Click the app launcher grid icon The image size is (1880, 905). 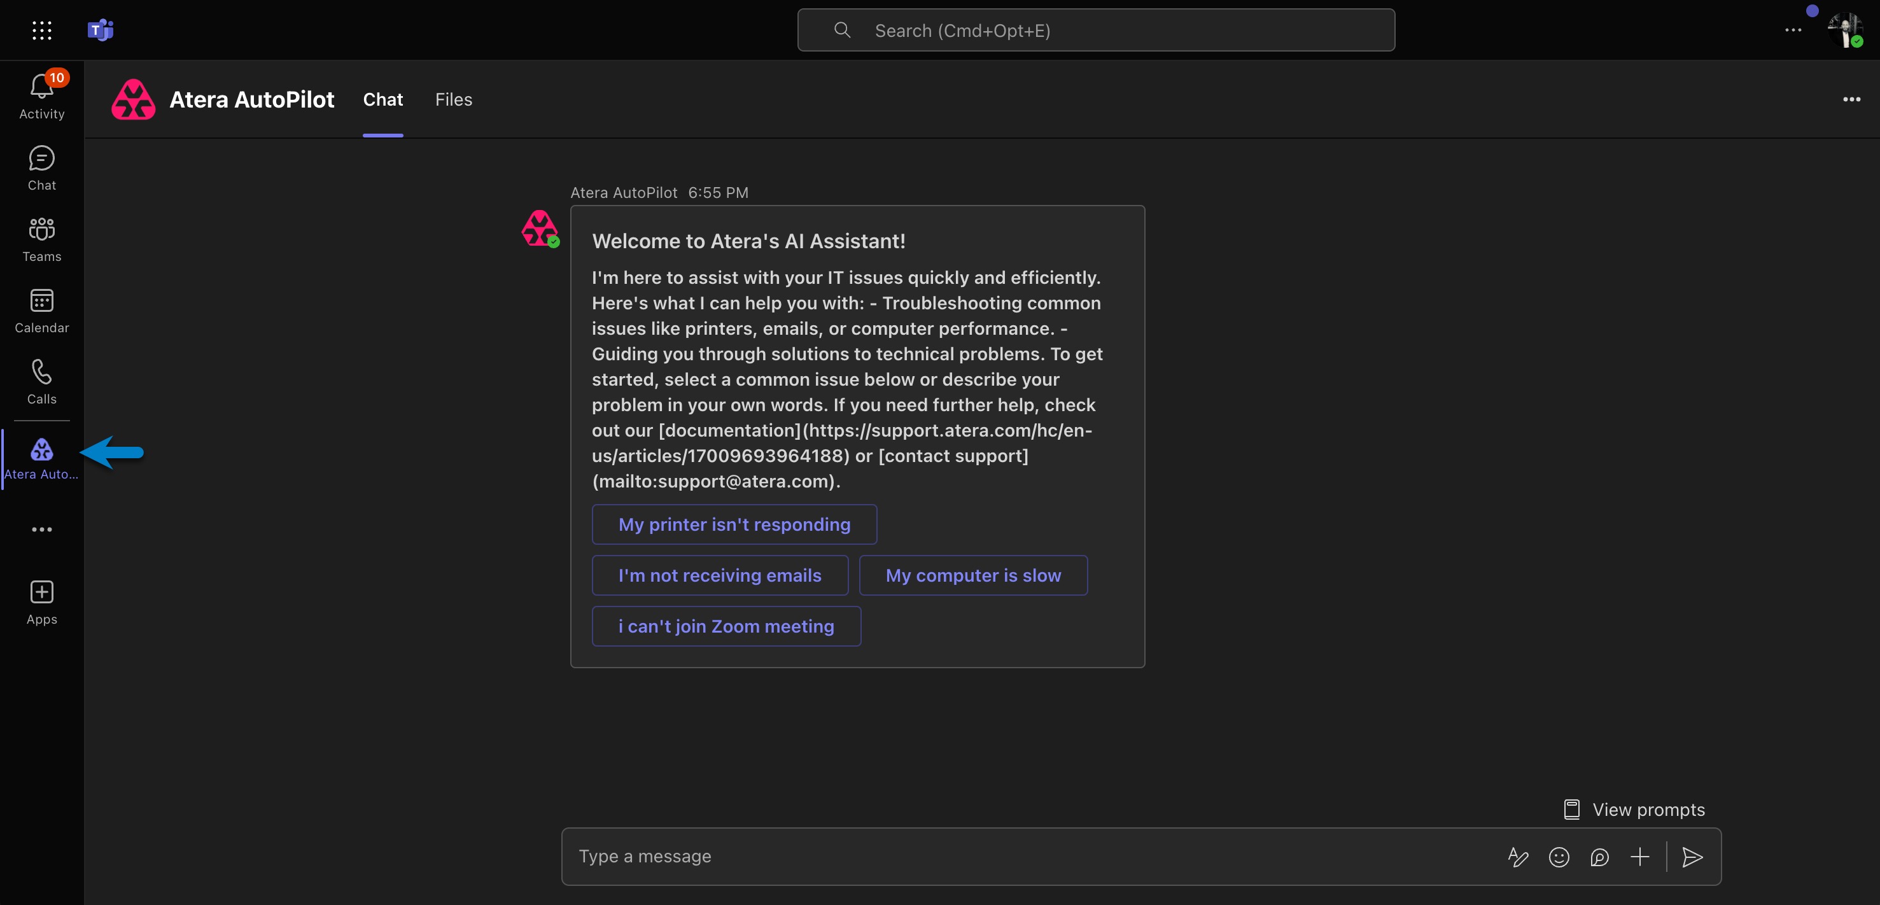41,30
